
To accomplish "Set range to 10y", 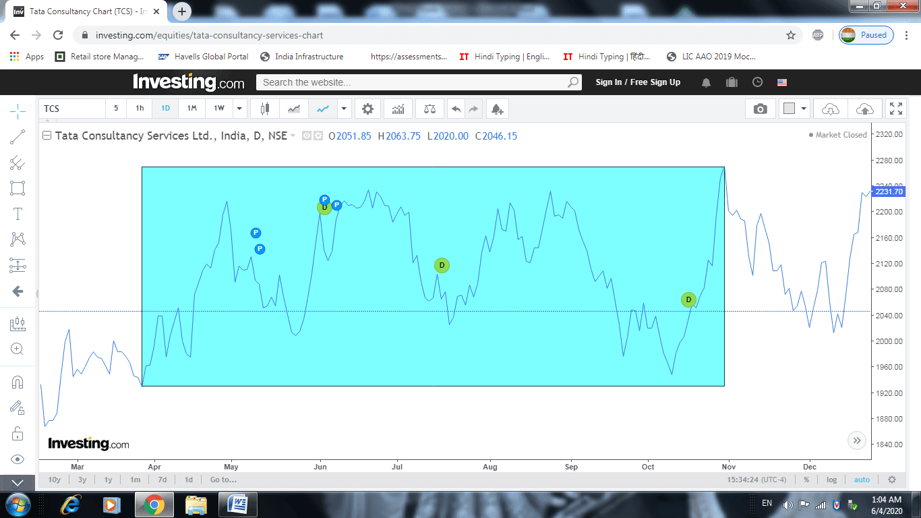I will coord(55,480).
